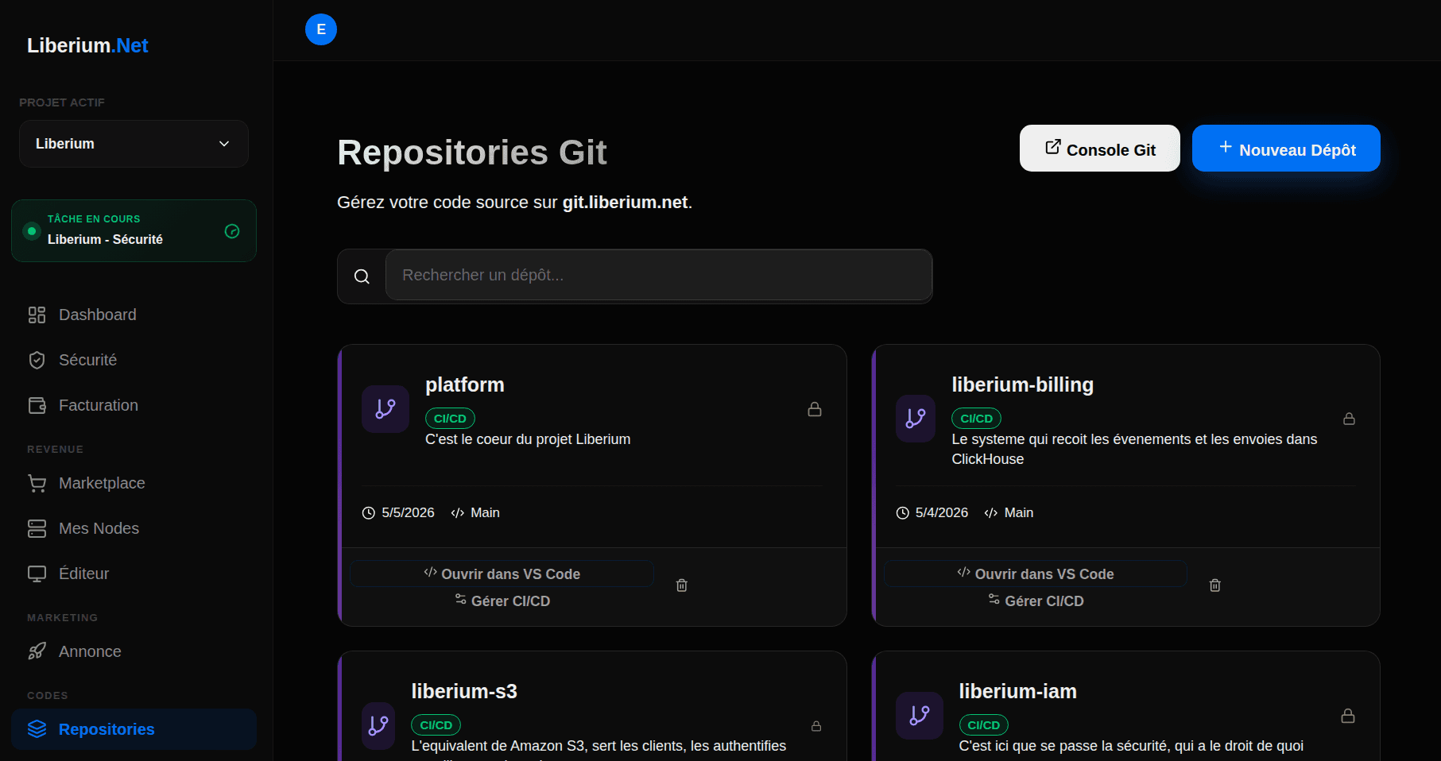Open the liberium-billing repository title

[1023, 385]
